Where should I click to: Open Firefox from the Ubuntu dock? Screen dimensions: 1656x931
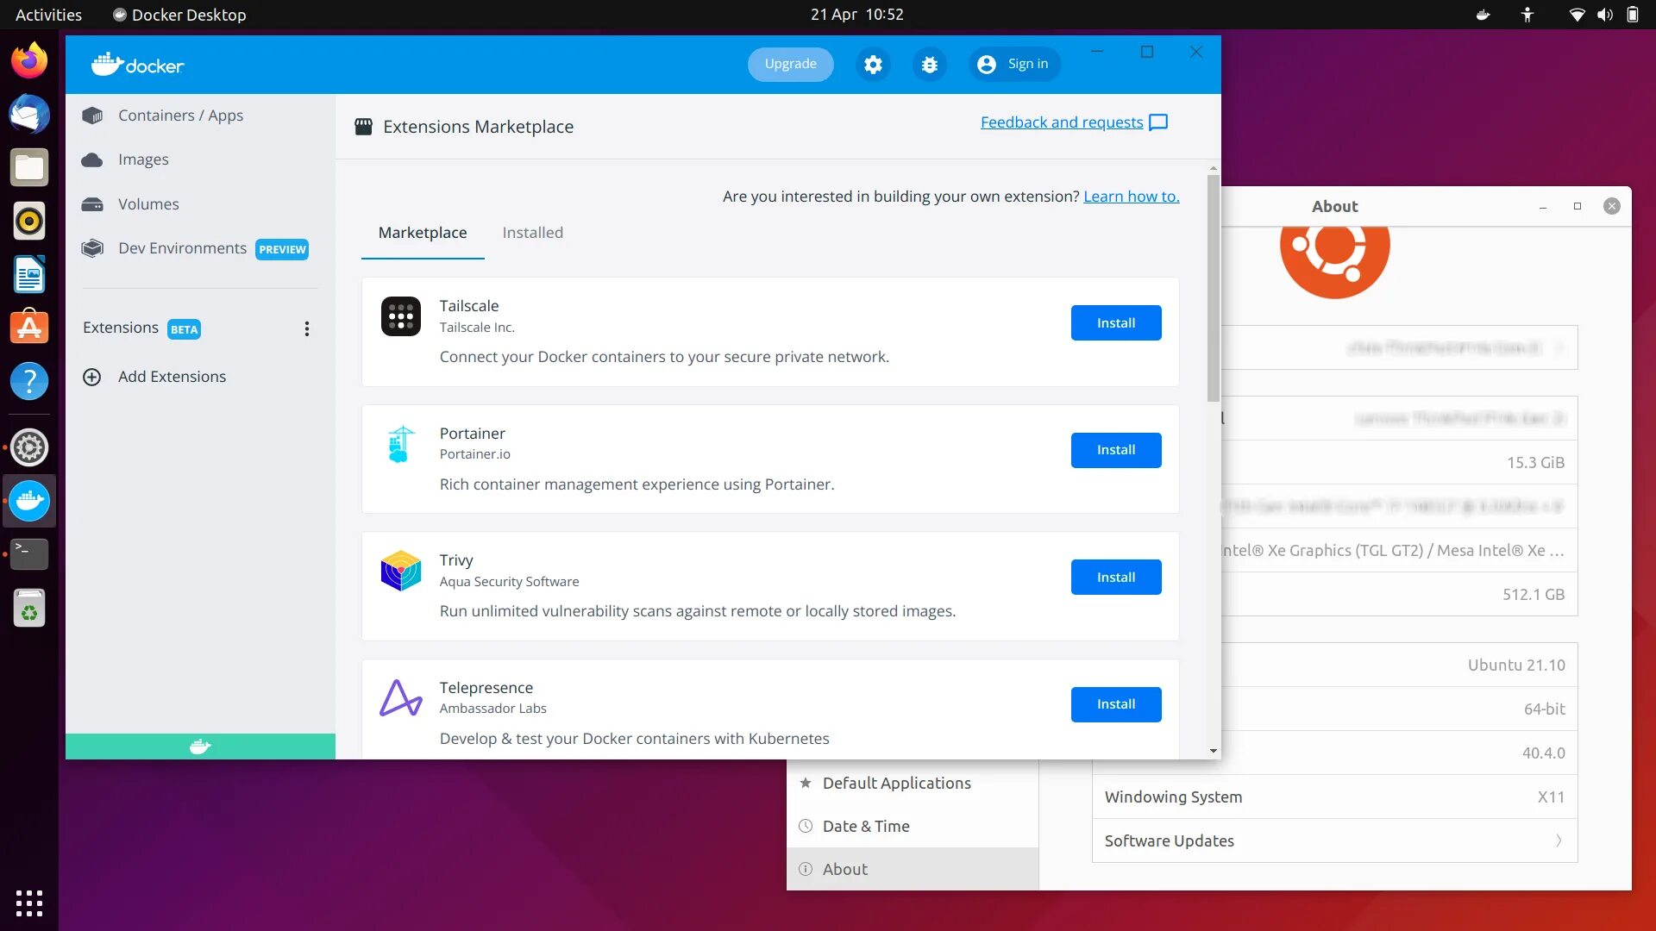pyautogui.click(x=29, y=61)
